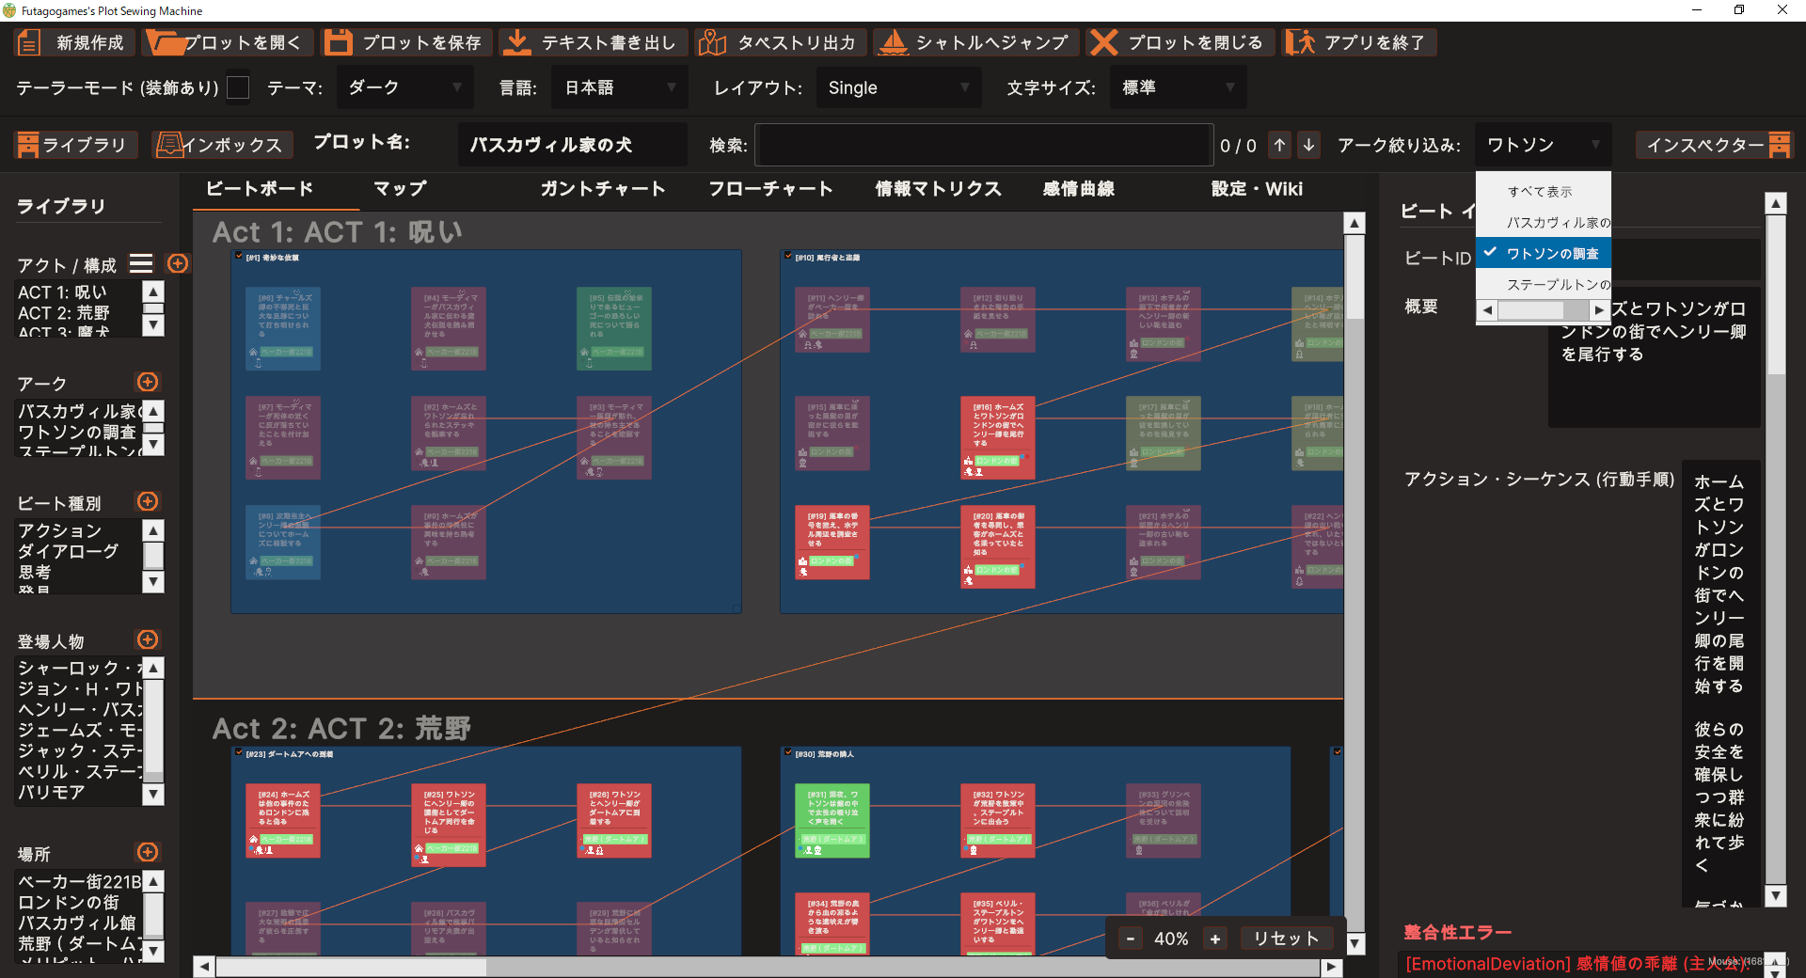1806x978 pixels.
Task: Choose the checked ワトソンの調査 filter option
Action: click(x=1544, y=253)
